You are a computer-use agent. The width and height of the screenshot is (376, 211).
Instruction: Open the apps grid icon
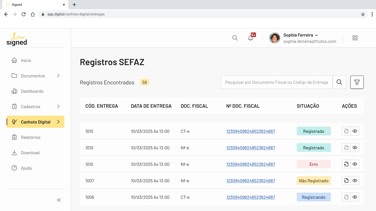click(355, 38)
